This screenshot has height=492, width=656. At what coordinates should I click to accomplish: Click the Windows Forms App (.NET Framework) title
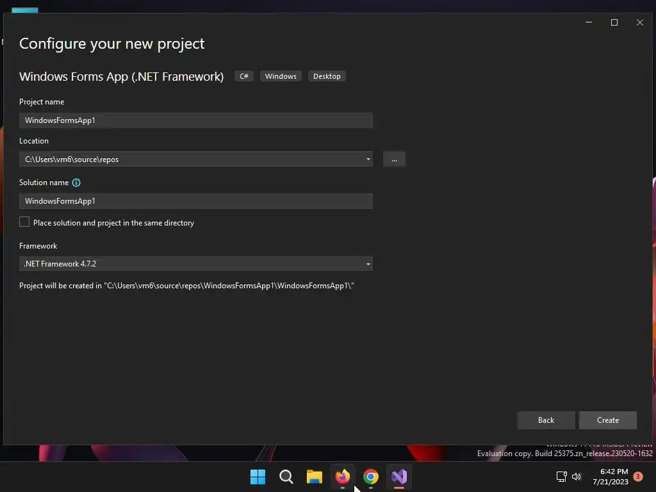coord(121,77)
